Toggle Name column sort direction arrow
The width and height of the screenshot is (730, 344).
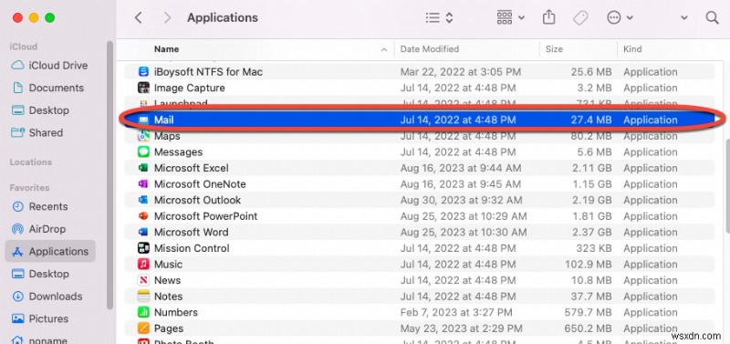click(384, 49)
